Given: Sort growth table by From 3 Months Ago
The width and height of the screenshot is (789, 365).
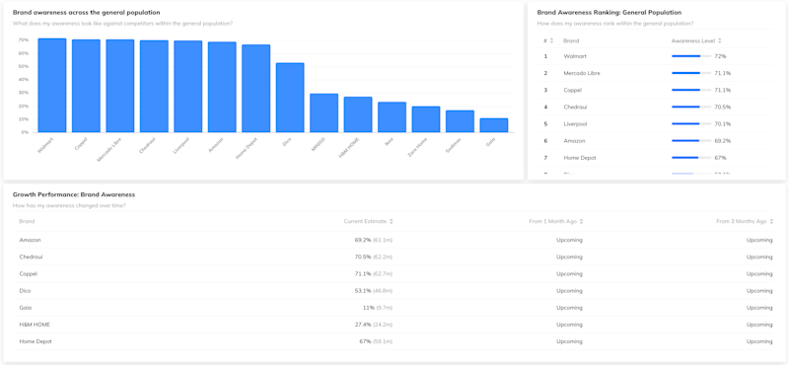Looking at the screenshot, I should pos(771,222).
